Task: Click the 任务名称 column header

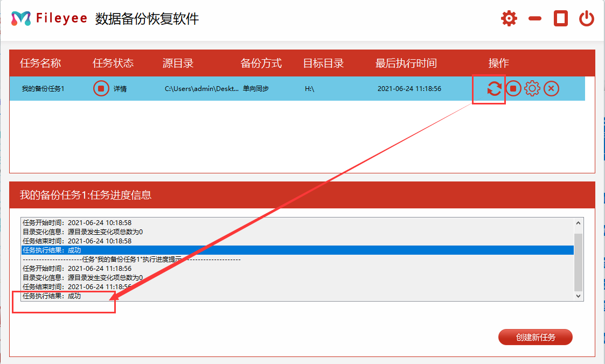Action: pos(40,64)
